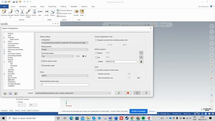Select the Mirror tool
The height and width of the screenshot is (121, 215).
click(x=34, y=13)
